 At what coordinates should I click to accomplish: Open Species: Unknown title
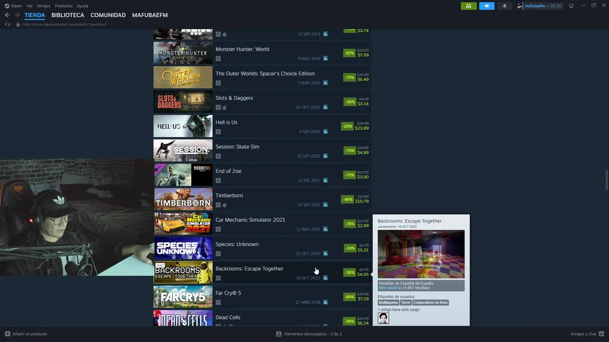click(x=237, y=244)
